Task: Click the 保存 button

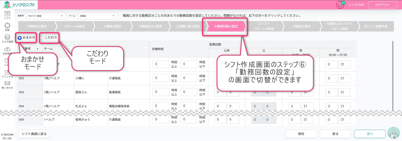Action: click(x=301, y=134)
